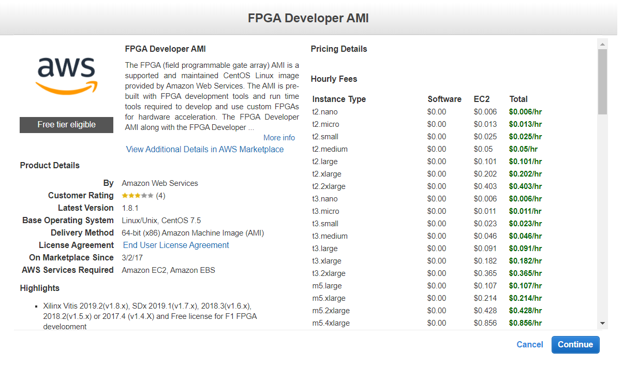Select the t2.nano instance type row
Screen dimensions: 623x365
(428, 112)
